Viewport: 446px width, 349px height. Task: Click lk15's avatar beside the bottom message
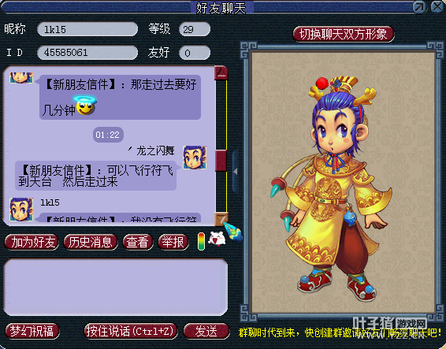[x=21, y=210]
